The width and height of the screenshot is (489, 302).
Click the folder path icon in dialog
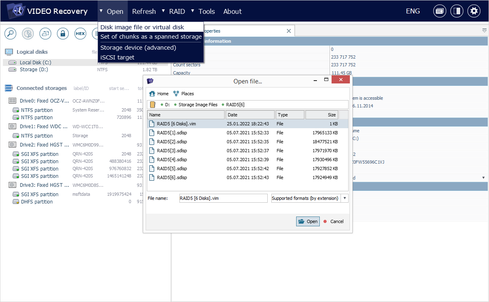pyautogui.click(x=153, y=105)
